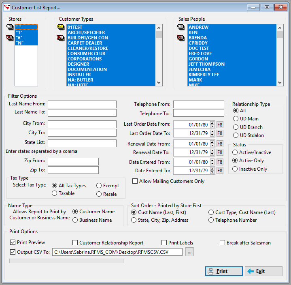Viewport: 291px width, 285px height.
Task: Click F8 button for Last Order Date To
Action: (x=220, y=133)
